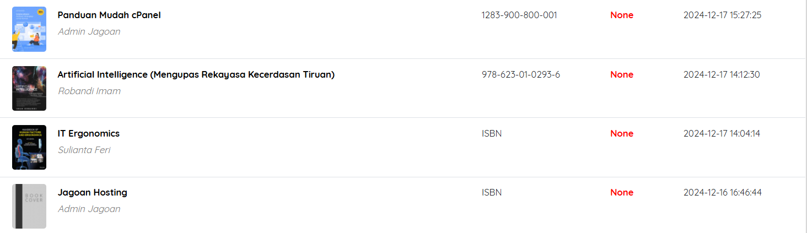Click the IT Ergonomics book cover thumbnail
The width and height of the screenshot is (807, 233).
click(x=29, y=147)
